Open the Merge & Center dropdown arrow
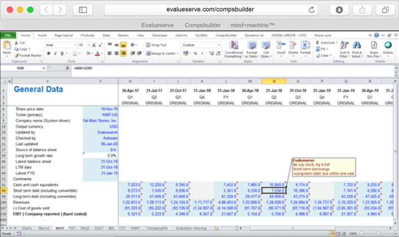 click(177, 53)
